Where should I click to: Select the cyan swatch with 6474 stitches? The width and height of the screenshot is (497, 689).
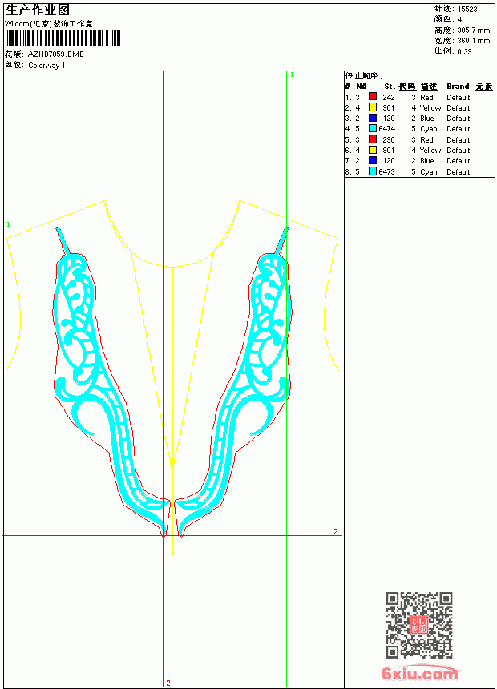click(x=373, y=128)
